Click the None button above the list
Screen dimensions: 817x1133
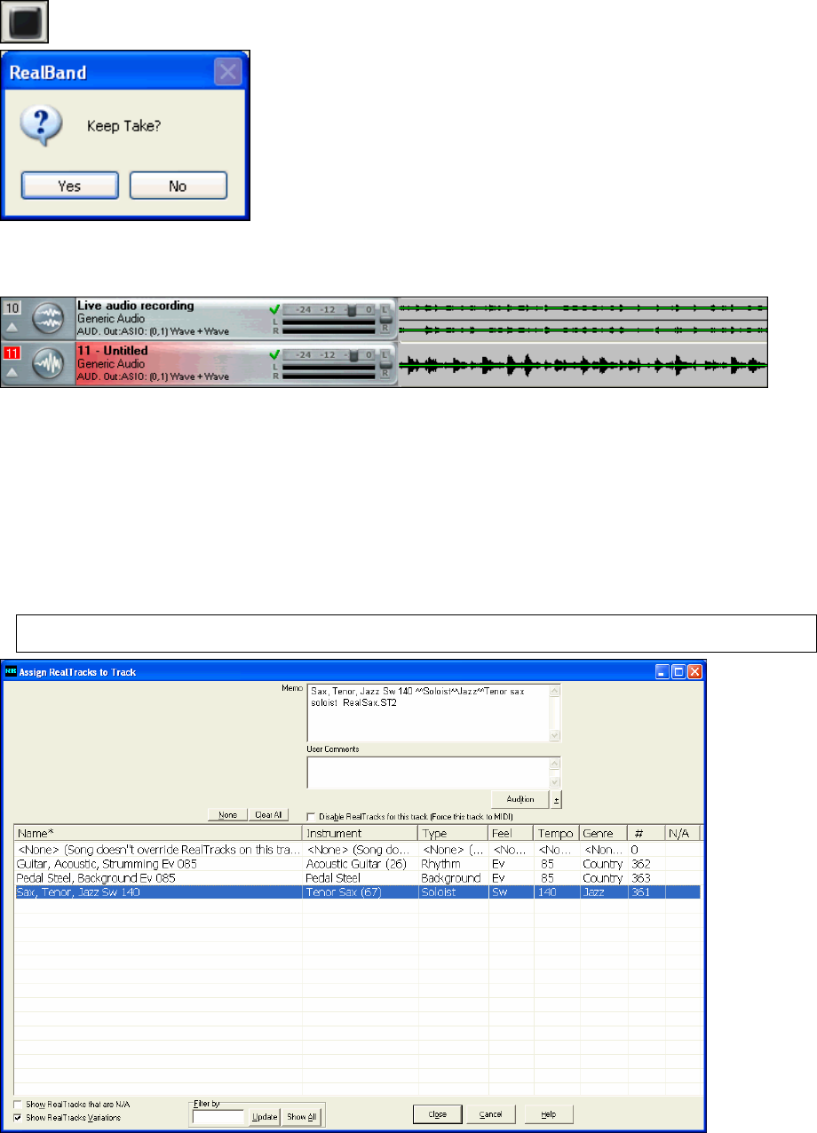pyautogui.click(x=229, y=814)
